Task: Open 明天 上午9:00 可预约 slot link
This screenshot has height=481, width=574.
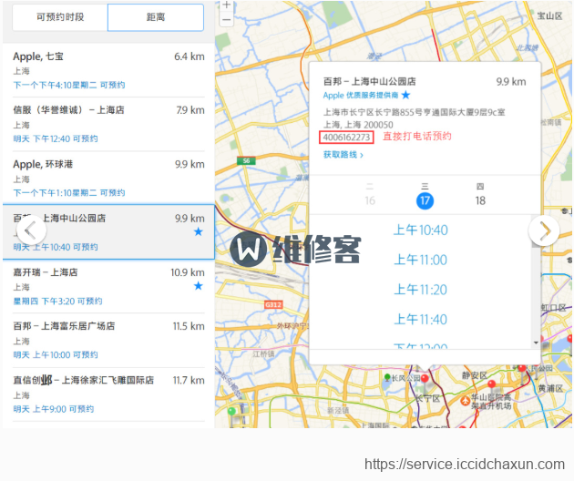Action: [54, 409]
